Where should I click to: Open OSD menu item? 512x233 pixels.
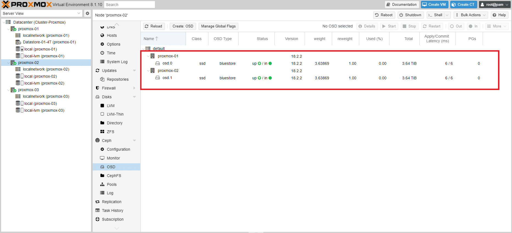116,167
